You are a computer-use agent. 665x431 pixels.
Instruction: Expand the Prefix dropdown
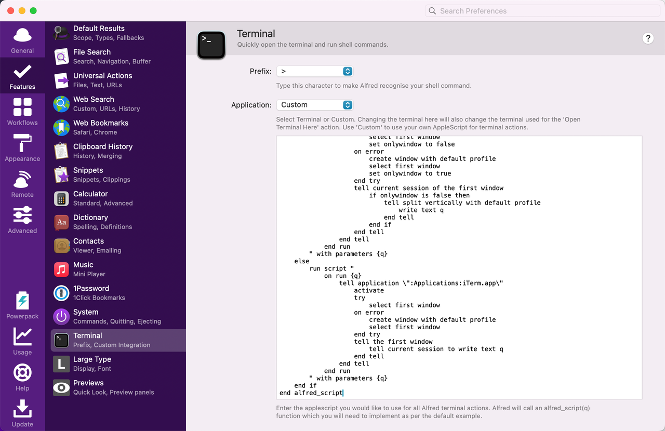pos(315,71)
